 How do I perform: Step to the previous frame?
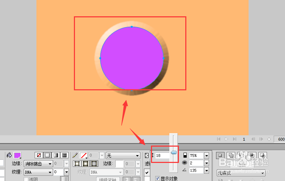click(253, 139)
